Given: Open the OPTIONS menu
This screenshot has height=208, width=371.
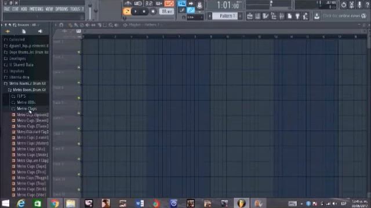Looking at the screenshot, I should pos(61,9).
